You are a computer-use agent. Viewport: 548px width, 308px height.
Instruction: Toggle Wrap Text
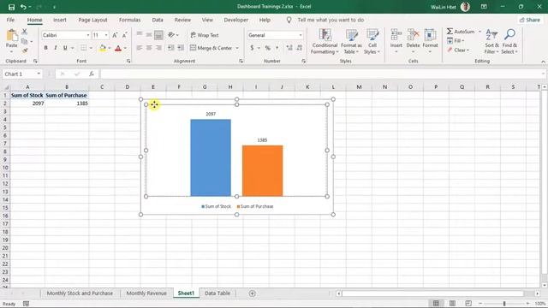[x=205, y=35]
